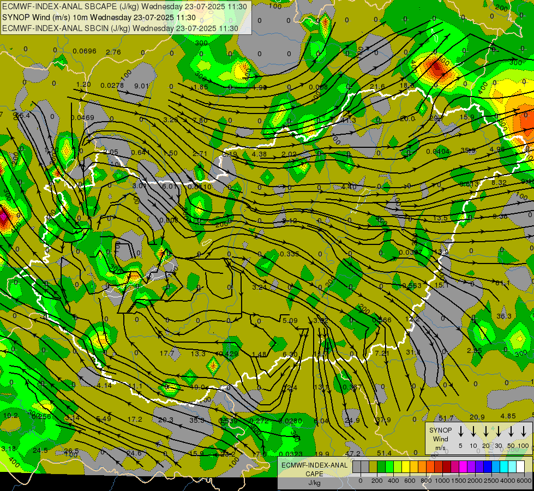Click the map value 4.14
This screenshot has width=534, height=491.
click(x=104, y=385)
